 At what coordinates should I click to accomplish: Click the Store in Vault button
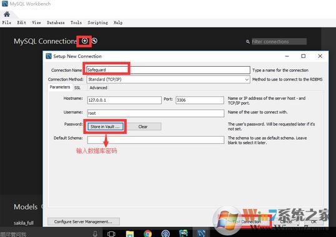coord(105,127)
